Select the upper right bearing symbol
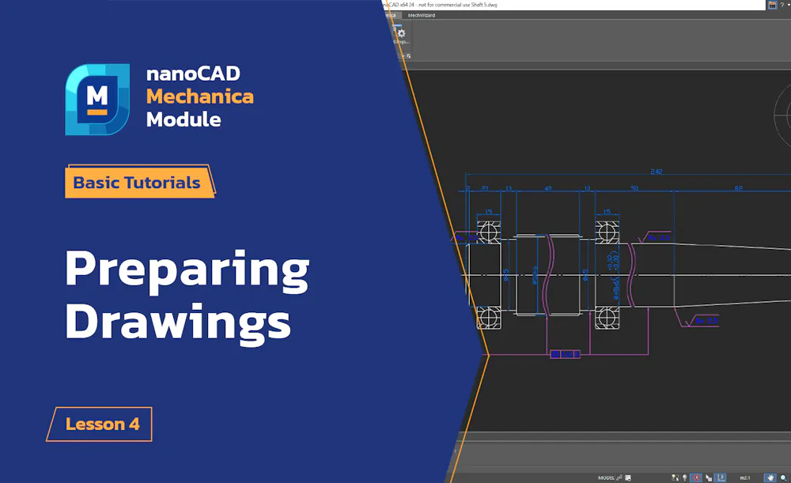The width and height of the screenshot is (791, 483). [x=607, y=232]
